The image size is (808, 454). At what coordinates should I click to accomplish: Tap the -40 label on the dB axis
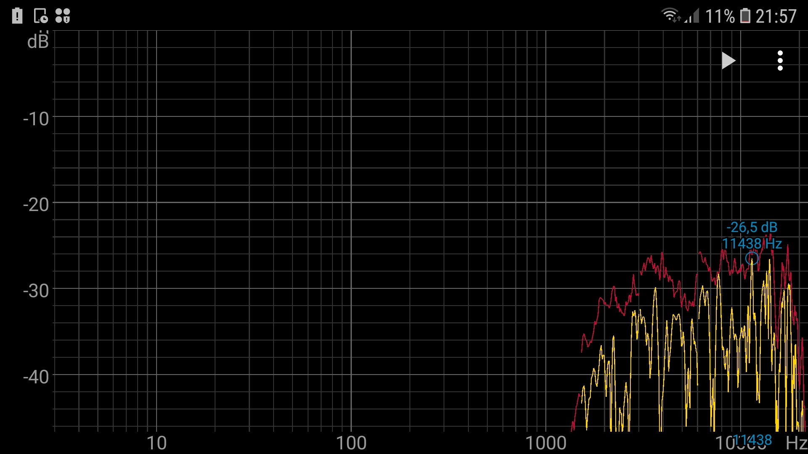click(x=36, y=377)
